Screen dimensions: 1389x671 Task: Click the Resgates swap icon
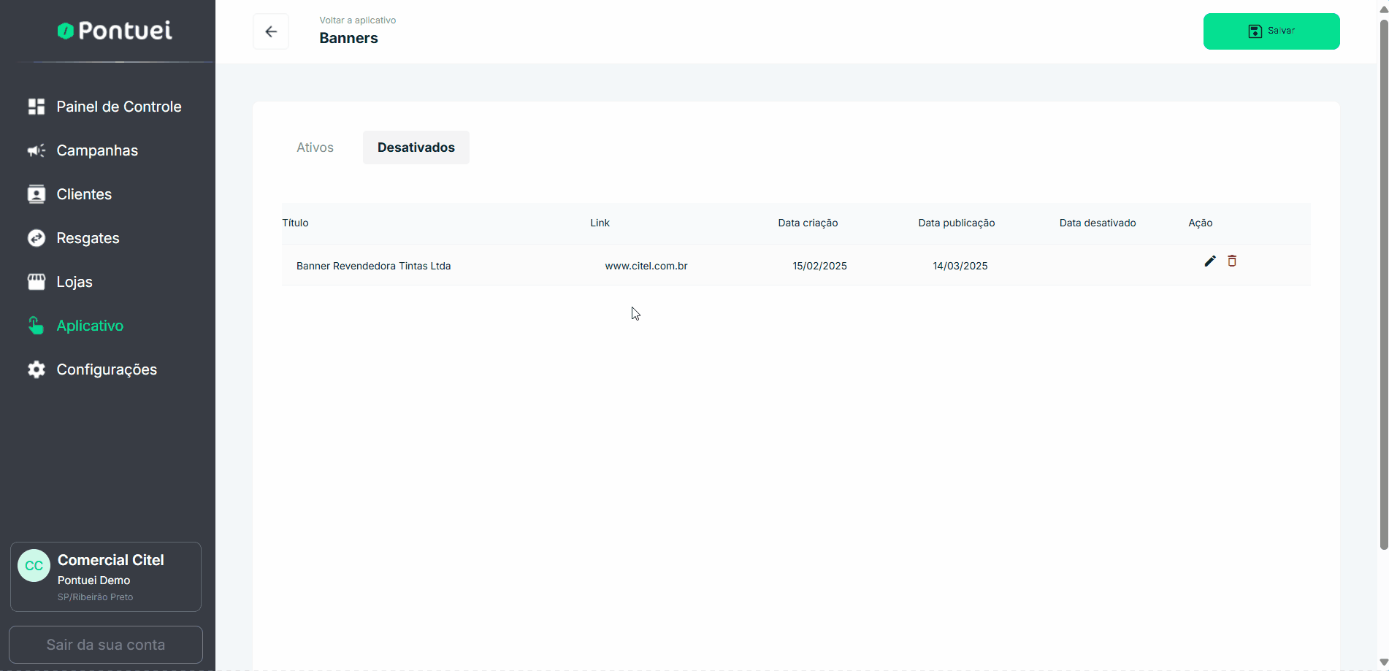click(37, 238)
